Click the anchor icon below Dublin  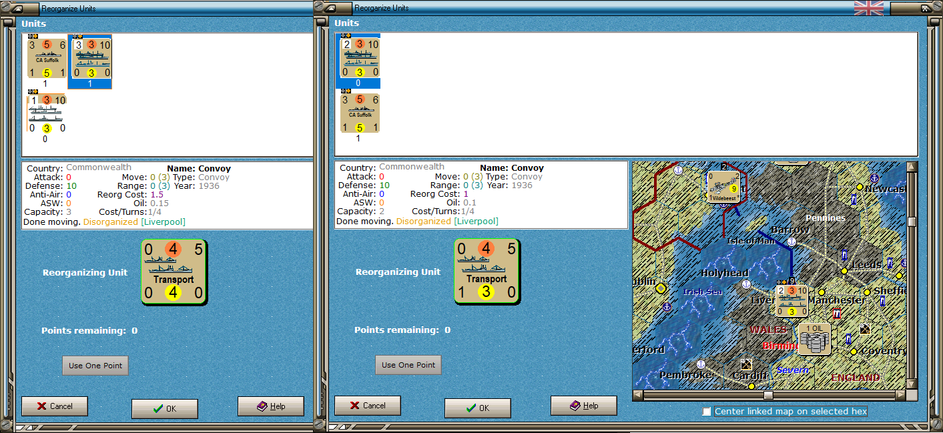click(666, 306)
